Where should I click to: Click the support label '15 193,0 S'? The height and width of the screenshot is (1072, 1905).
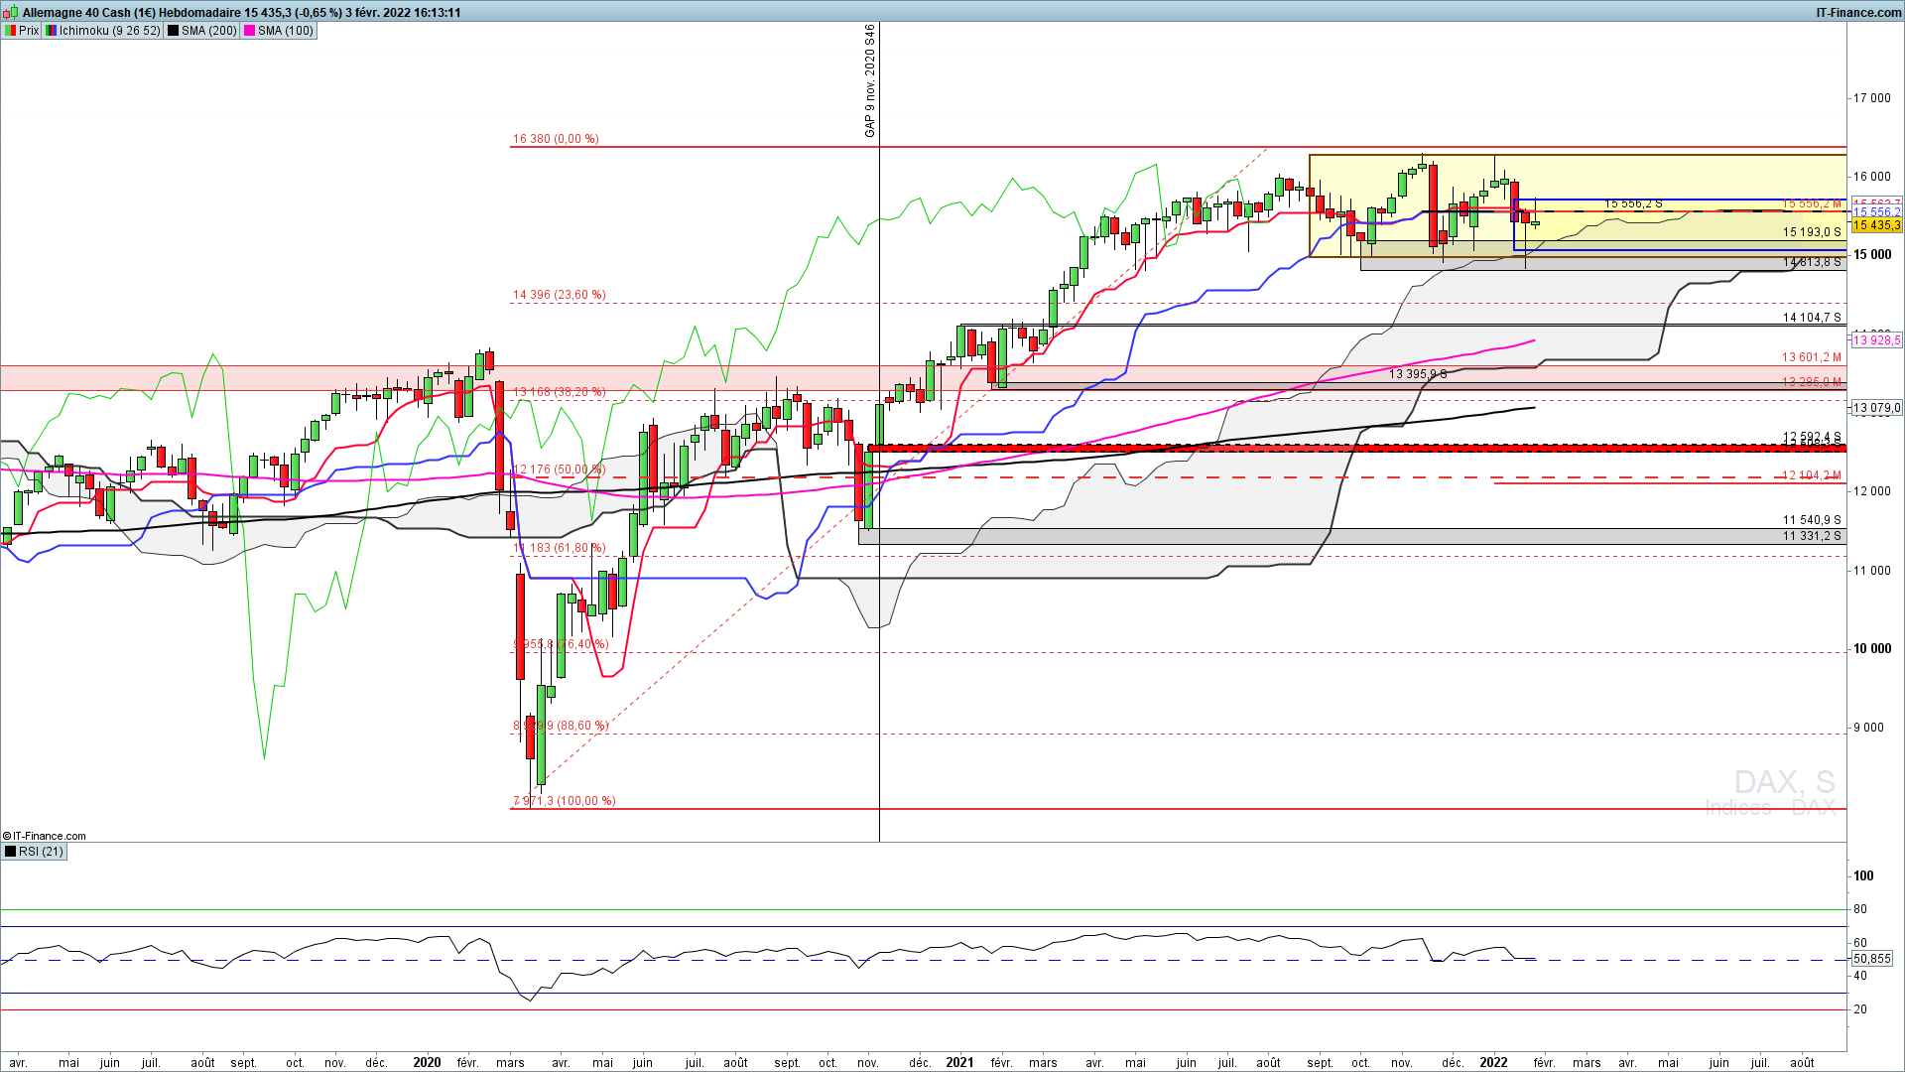(x=1812, y=232)
